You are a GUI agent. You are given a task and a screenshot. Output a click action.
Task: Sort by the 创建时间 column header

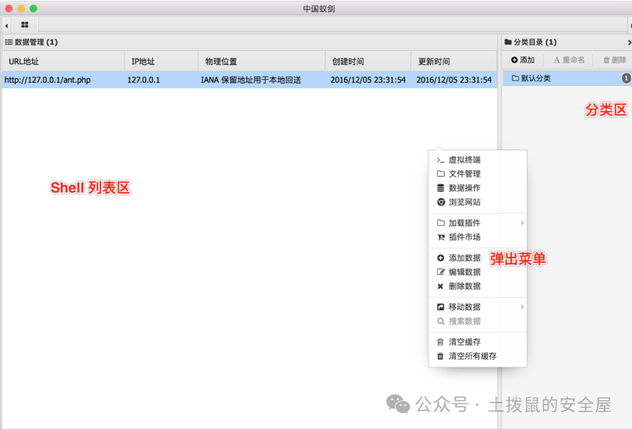coord(368,61)
